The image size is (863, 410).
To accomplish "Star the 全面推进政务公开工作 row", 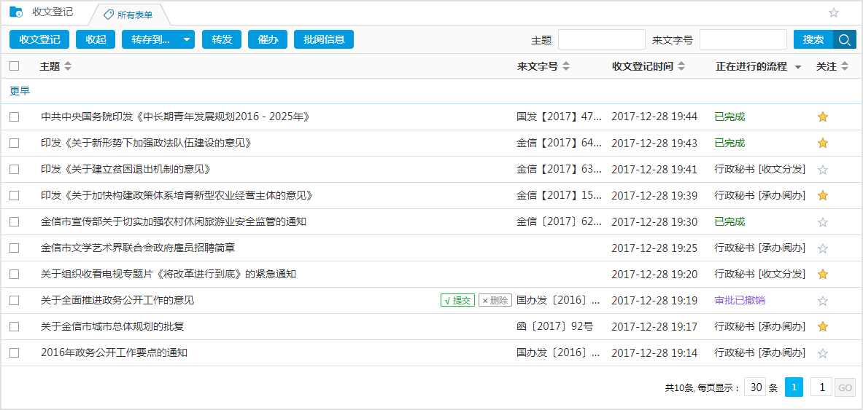I will tap(823, 301).
